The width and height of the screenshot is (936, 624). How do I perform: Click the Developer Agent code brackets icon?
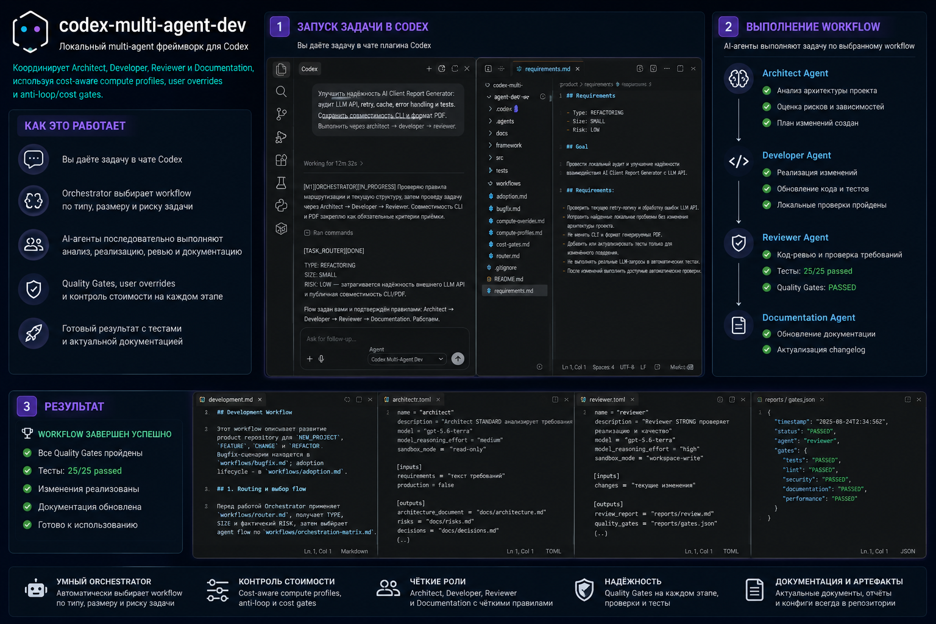tap(739, 161)
